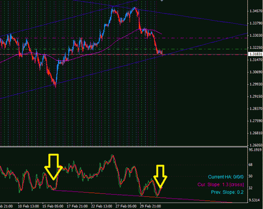Click the Current HA: 0/0/0 label
This screenshot has width=263, height=209.
[226, 177]
